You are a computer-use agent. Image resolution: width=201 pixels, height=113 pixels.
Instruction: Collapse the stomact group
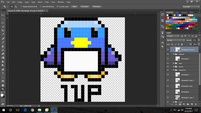point(174,54)
